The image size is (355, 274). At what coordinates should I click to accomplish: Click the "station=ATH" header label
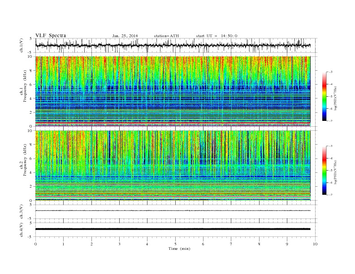pyautogui.click(x=166, y=36)
